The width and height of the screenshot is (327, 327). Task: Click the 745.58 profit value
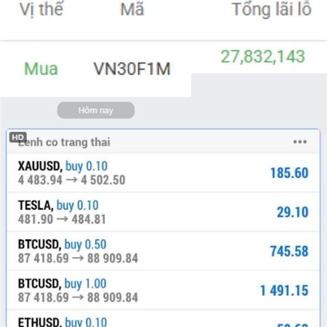(289, 252)
